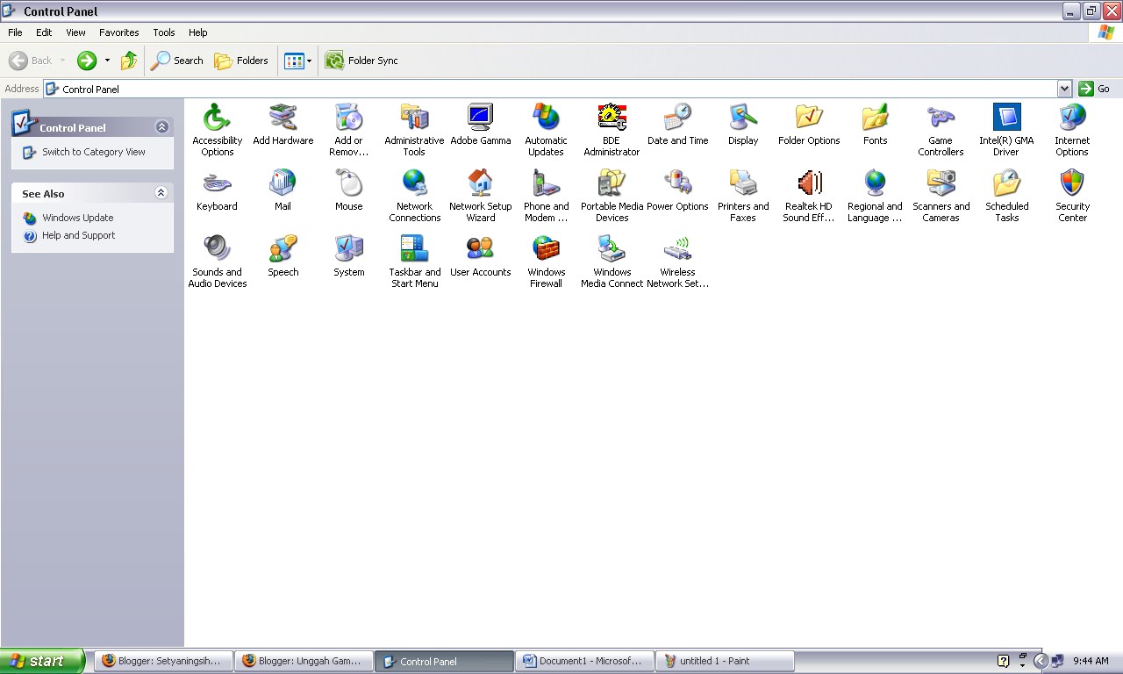Open Phone and Modem options
1123x674 pixels.
(546, 195)
